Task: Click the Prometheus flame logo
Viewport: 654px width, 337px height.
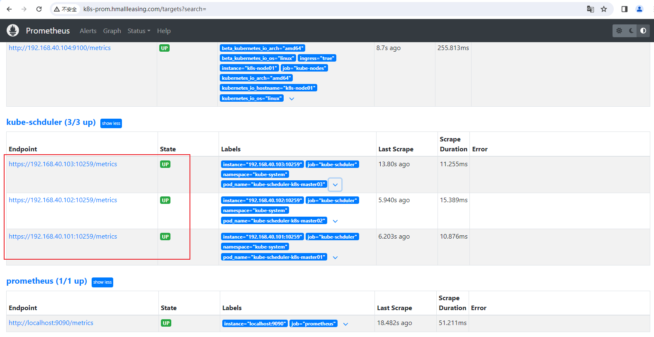Action: pos(13,31)
